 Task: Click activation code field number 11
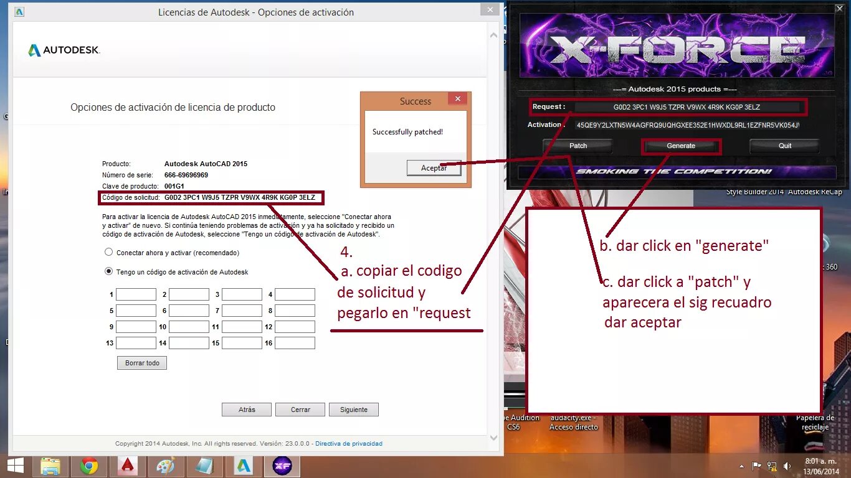click(x=242, y=327)
